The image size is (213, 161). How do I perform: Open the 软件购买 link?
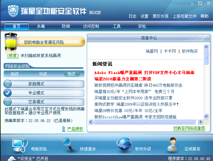(x=190, y=51)
